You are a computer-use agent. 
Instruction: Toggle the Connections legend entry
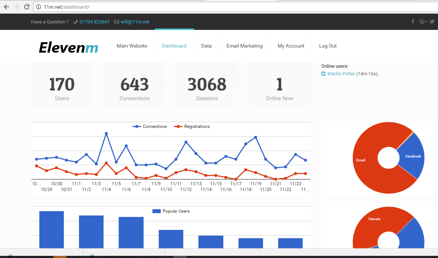tap(150, 126)
